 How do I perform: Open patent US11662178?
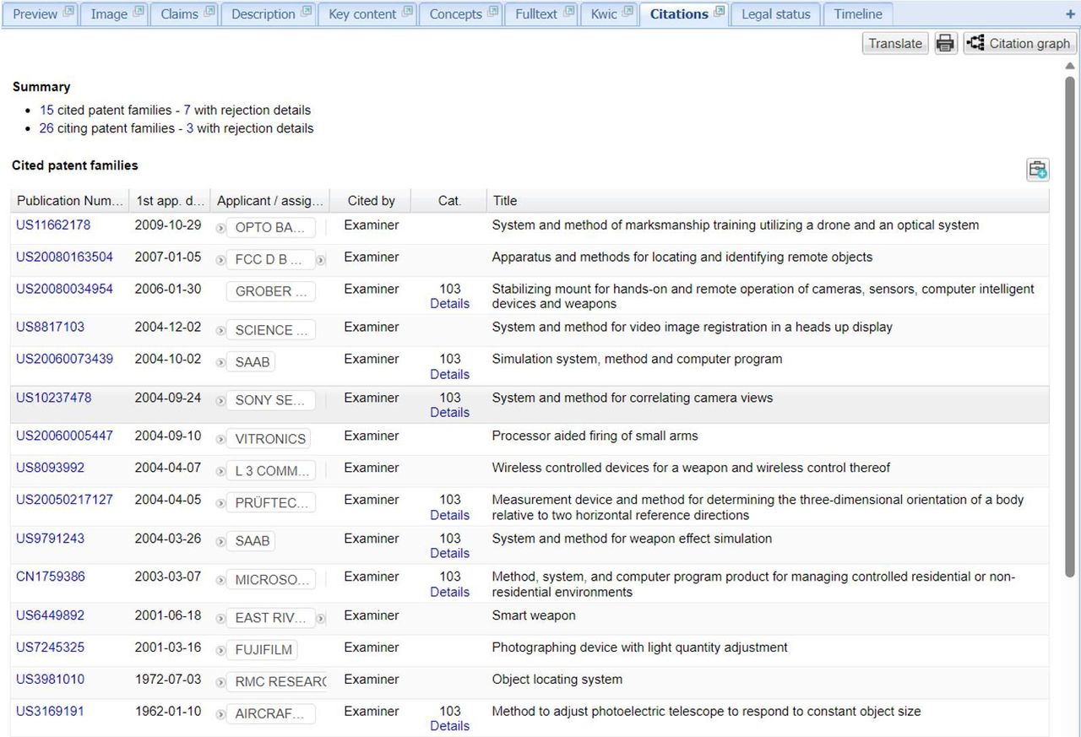click(x=52, y=225)
